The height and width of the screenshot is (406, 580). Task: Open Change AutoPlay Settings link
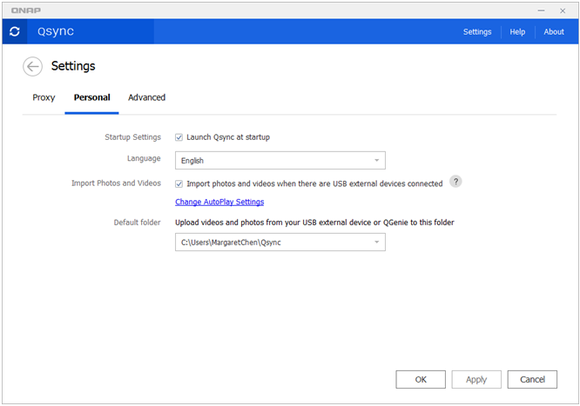[x=219, y=202]
